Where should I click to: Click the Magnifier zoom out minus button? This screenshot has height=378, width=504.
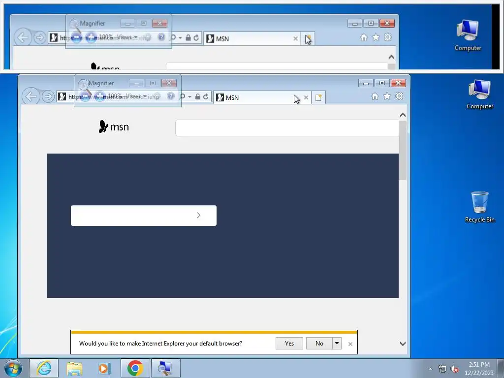tap(85, 96)
